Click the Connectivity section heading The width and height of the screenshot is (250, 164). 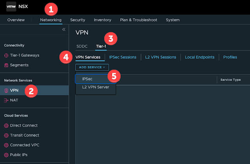click(14, 45)
